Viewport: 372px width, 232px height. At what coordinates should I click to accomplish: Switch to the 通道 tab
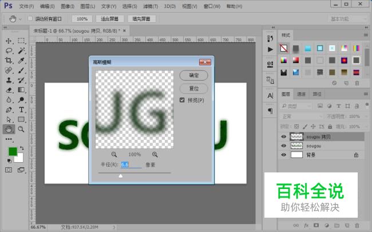tap(301, 95)
